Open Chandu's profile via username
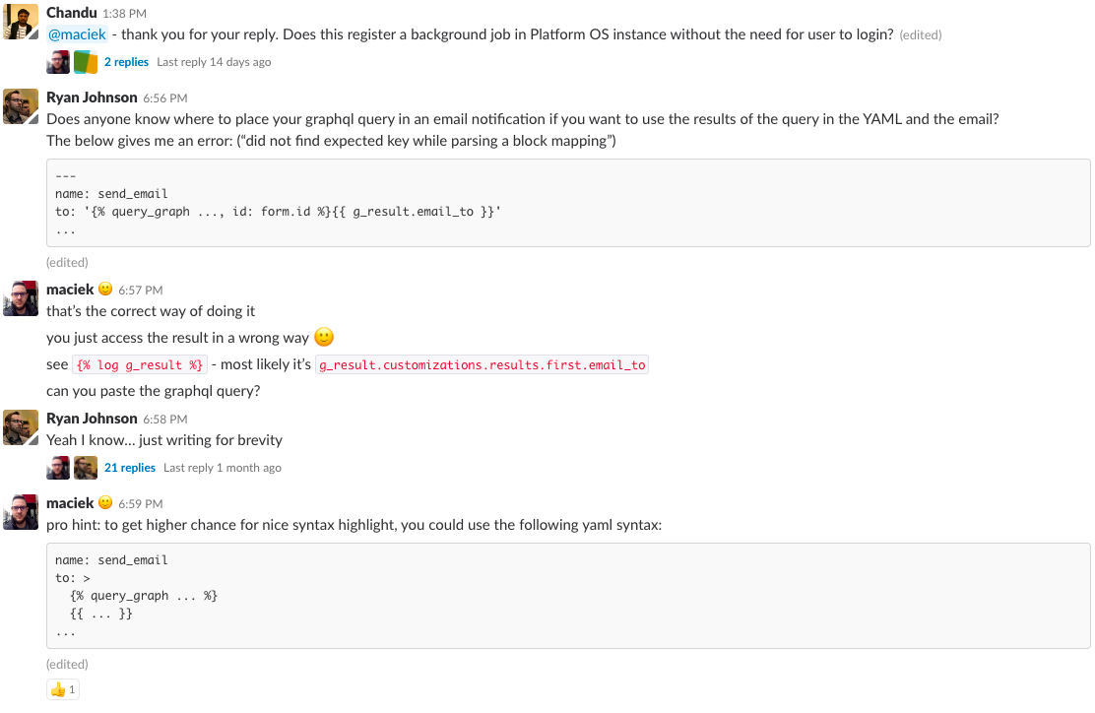Image resolution: width=1095 pixels, height=713 pixels. click(71, 13)
